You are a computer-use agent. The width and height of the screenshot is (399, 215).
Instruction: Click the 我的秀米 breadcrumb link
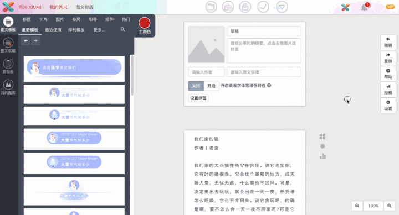tap(59, 7)
